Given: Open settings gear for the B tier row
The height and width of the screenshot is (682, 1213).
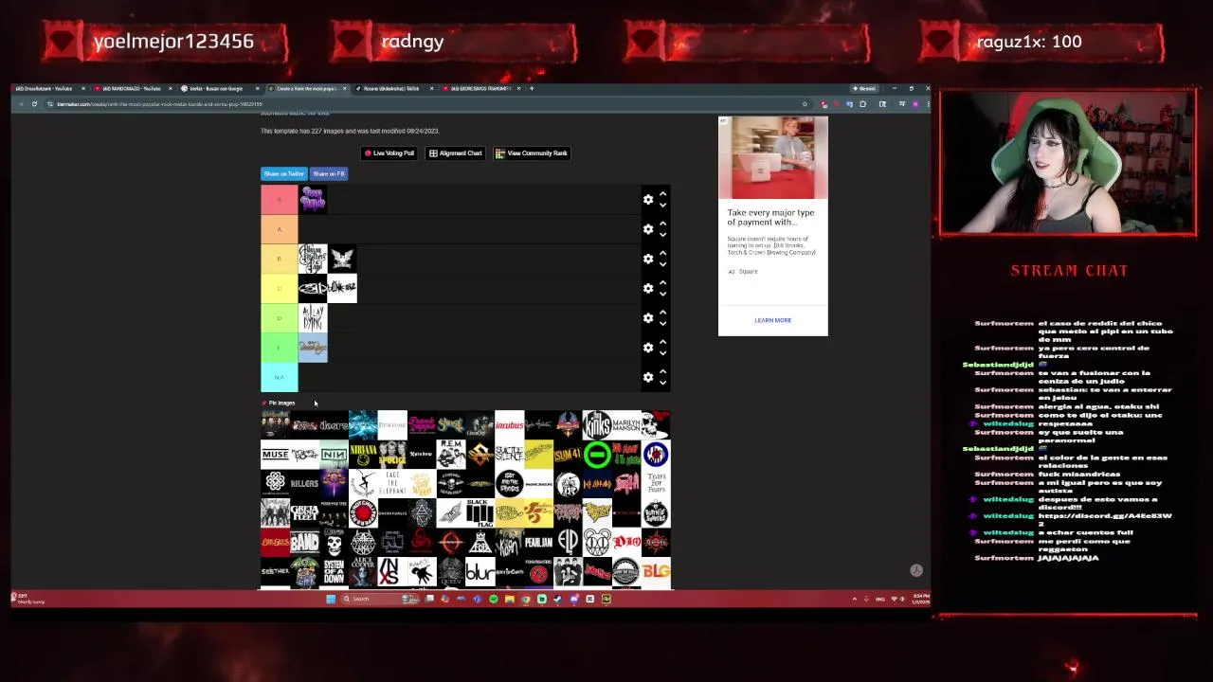Looking at the screenshot, I should coord(648,259).
